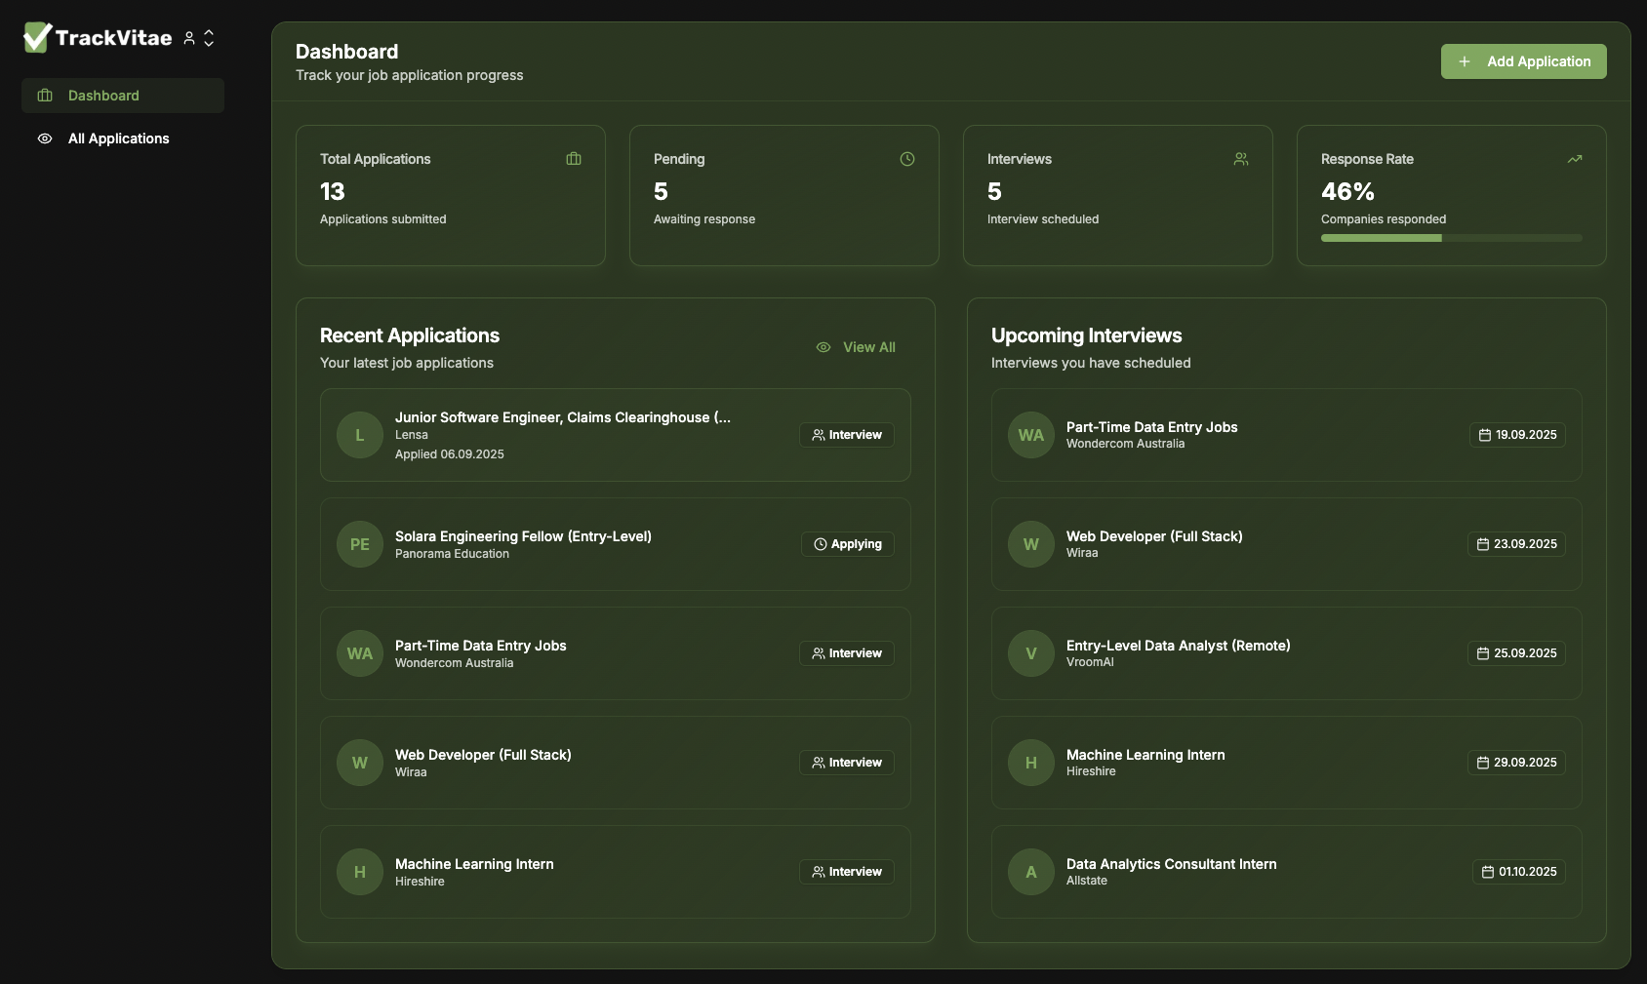Click the trend icon on Response Rate card
Screen dimensions: 1647x984
1575,159
